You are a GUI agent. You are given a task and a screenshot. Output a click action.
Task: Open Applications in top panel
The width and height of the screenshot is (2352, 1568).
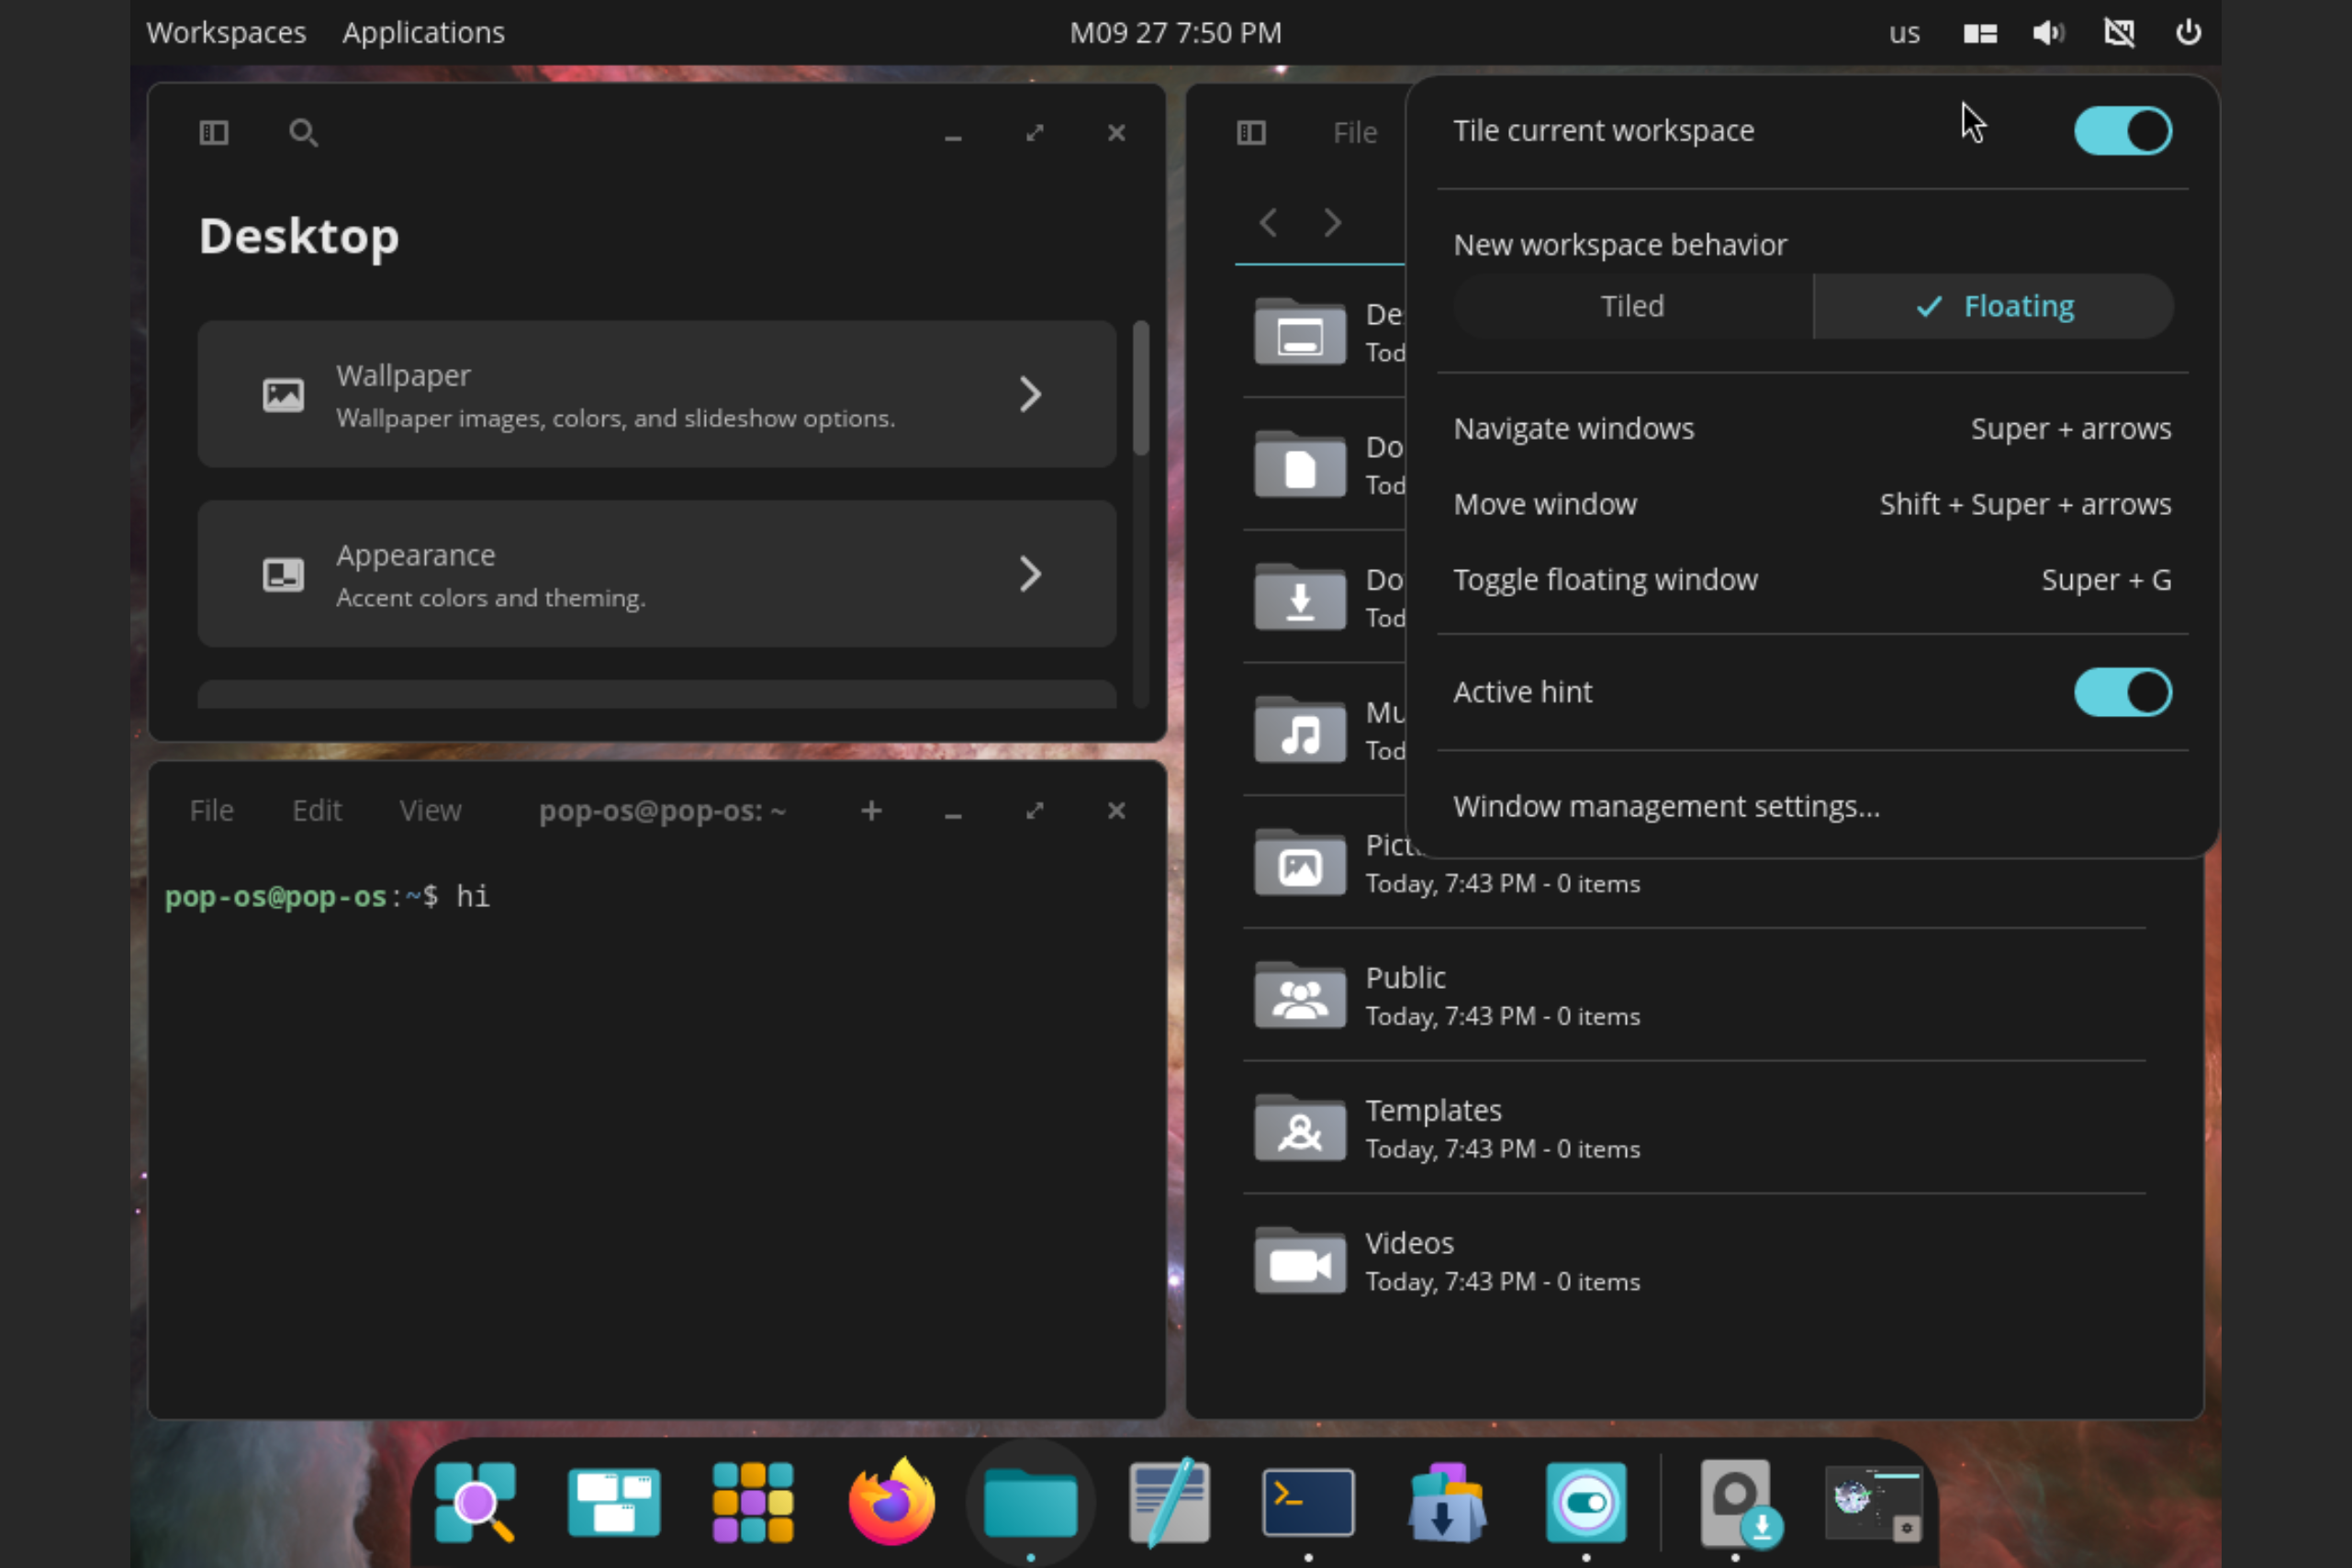(423, 33)
